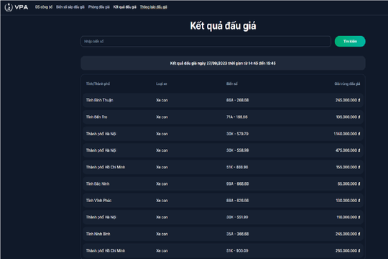This screenshot has width=388, height=259.
Task: Select plate 30K - 579.79
Action: (238, 134)
